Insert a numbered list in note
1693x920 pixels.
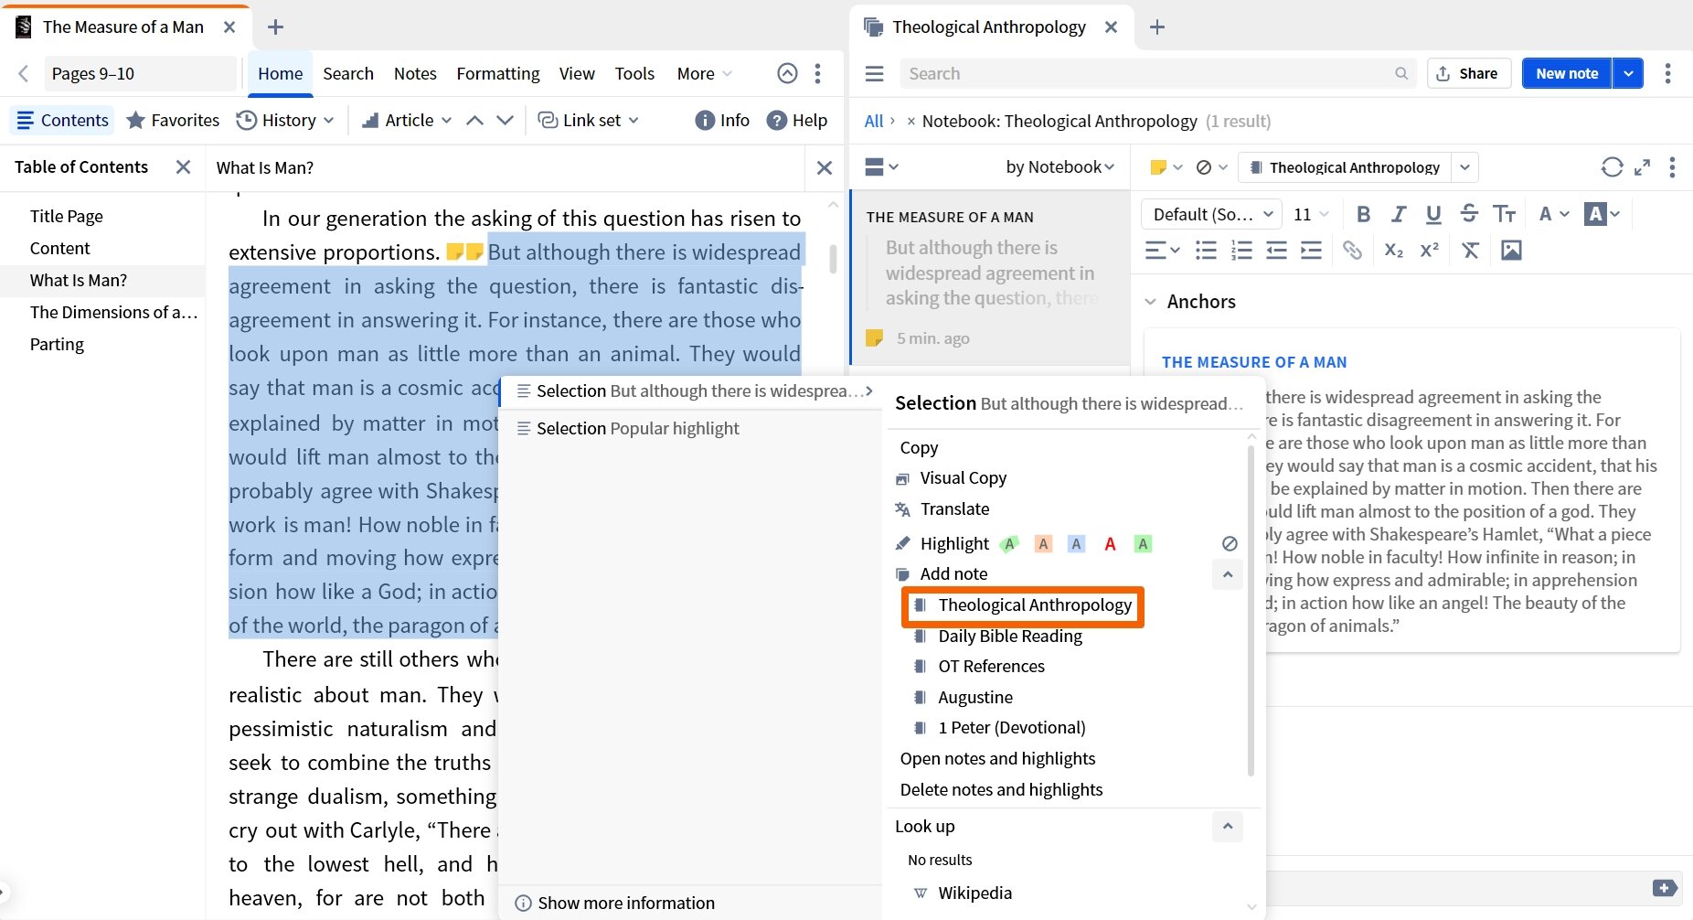(1241, 251)
